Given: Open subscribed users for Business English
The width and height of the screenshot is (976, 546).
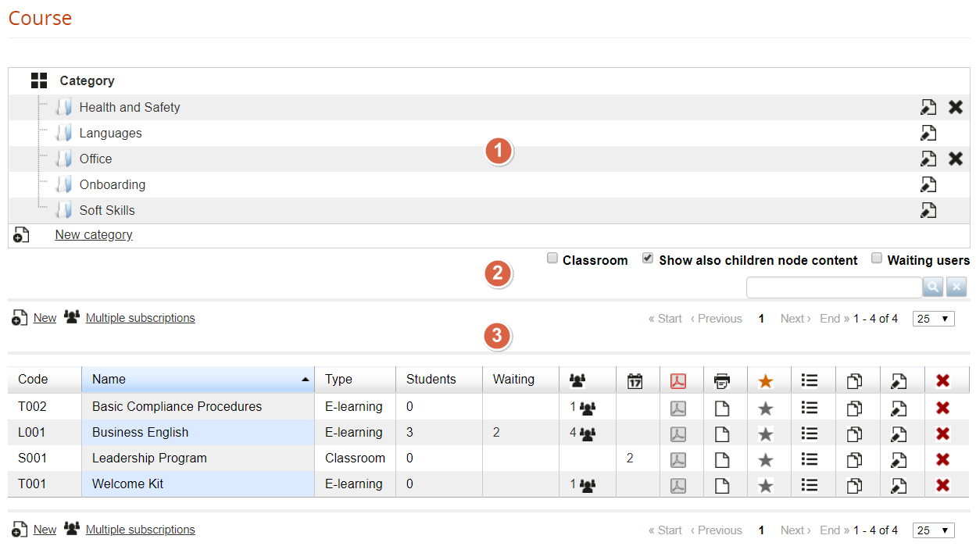Looking at the screenshot, I should pyautogui.click(x=583, y=433).
